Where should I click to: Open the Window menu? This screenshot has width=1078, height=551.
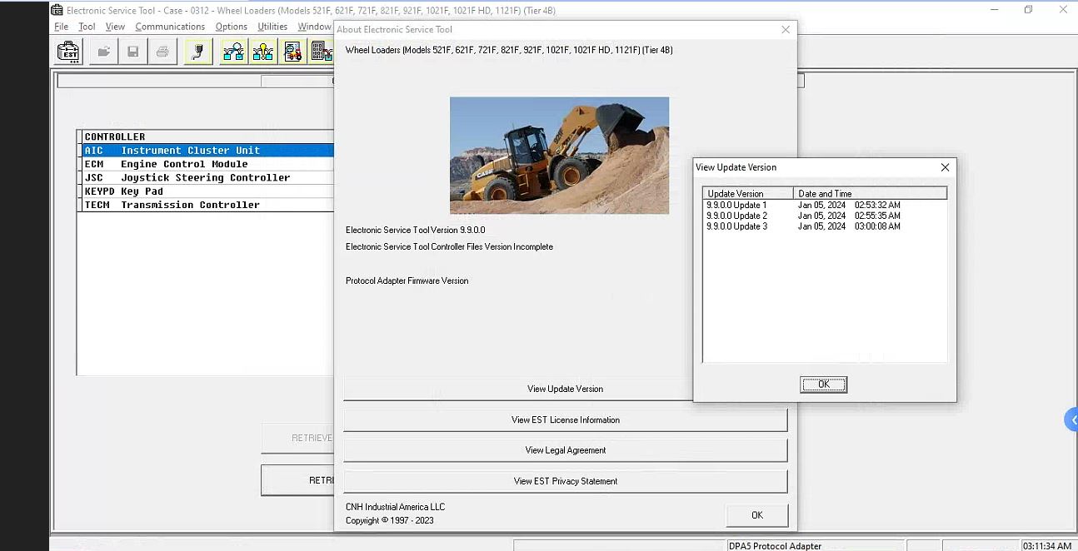(x=315, y=27)
